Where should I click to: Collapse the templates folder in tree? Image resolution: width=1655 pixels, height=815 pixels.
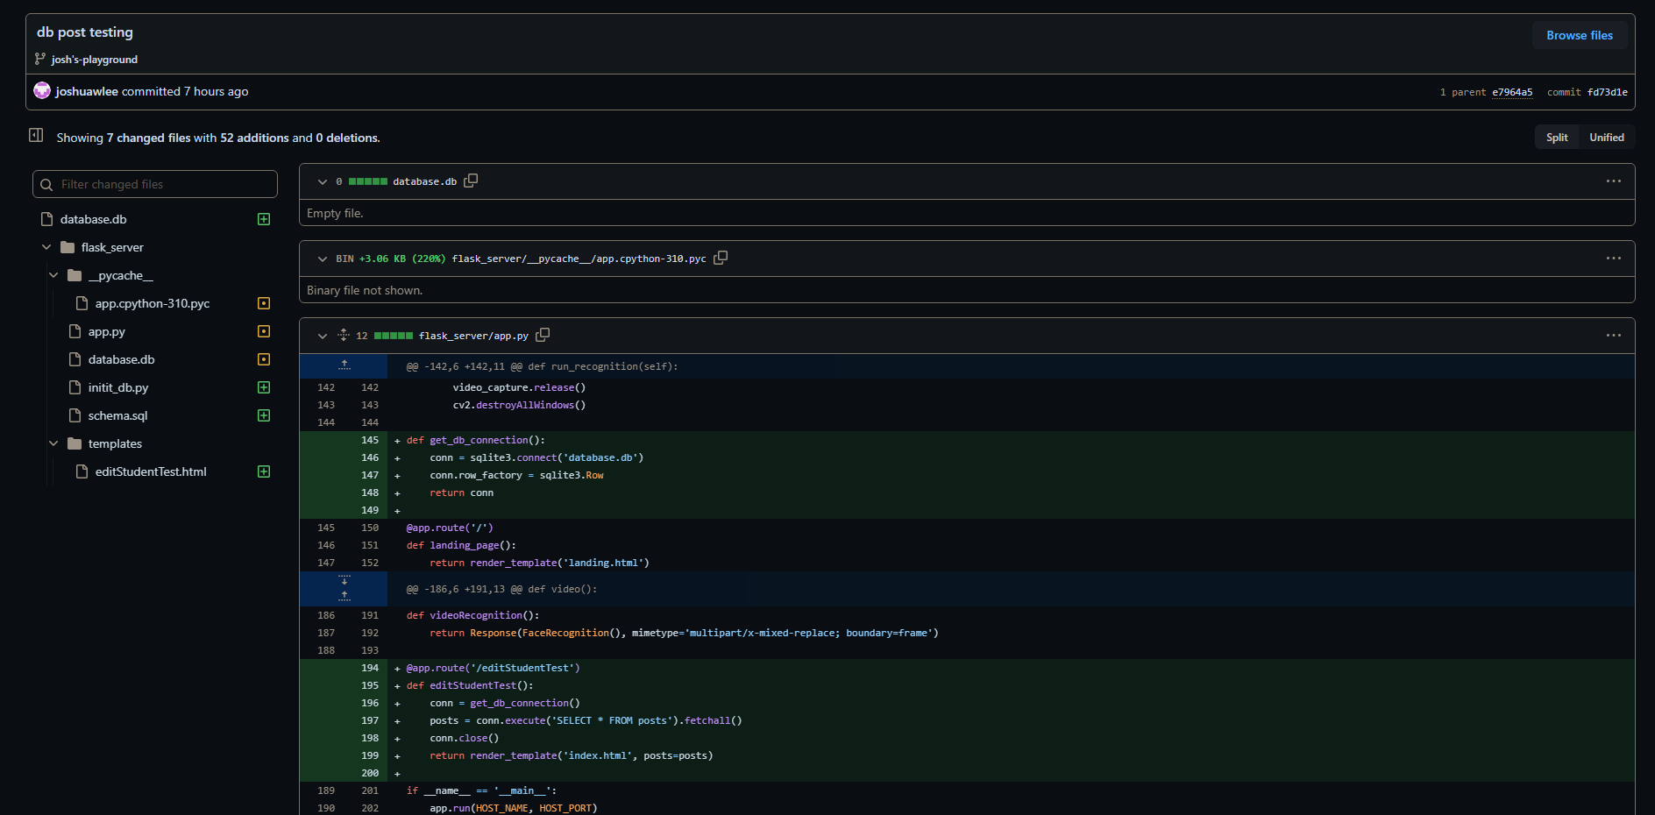[x=53, y=443]
